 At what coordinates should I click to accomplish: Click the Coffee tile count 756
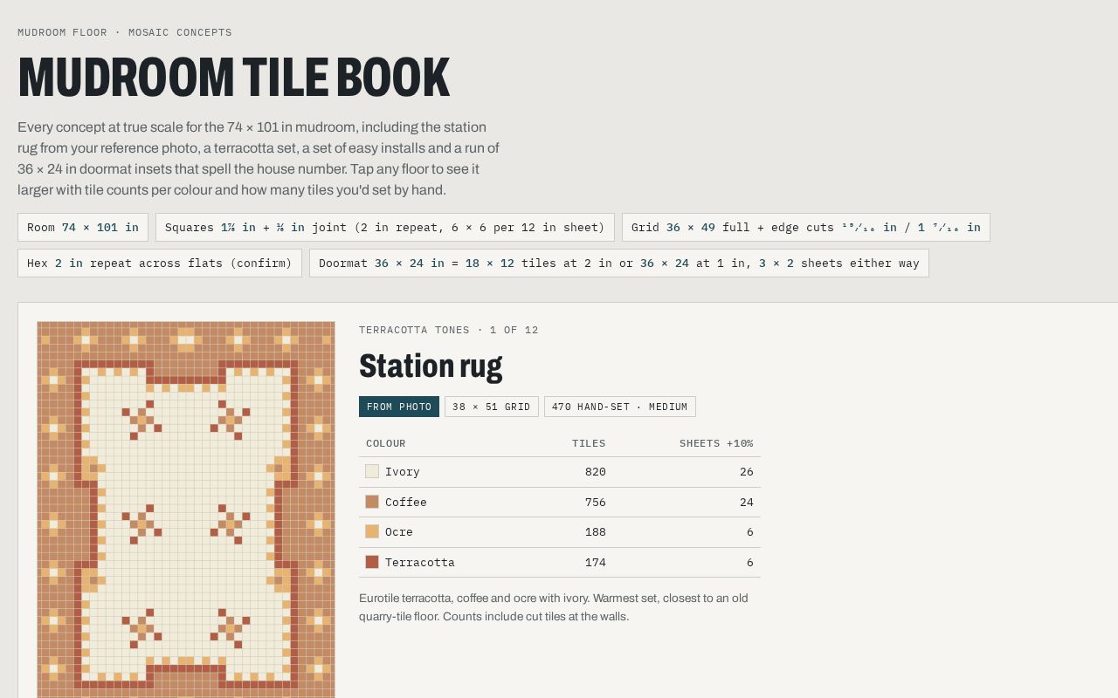tap(596, 502)
